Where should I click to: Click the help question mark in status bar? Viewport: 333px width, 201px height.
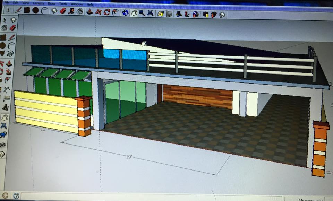[16, 196]
